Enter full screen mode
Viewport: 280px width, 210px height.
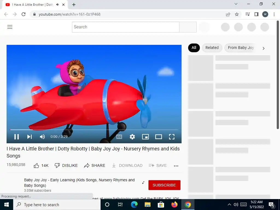coord(172,137)
